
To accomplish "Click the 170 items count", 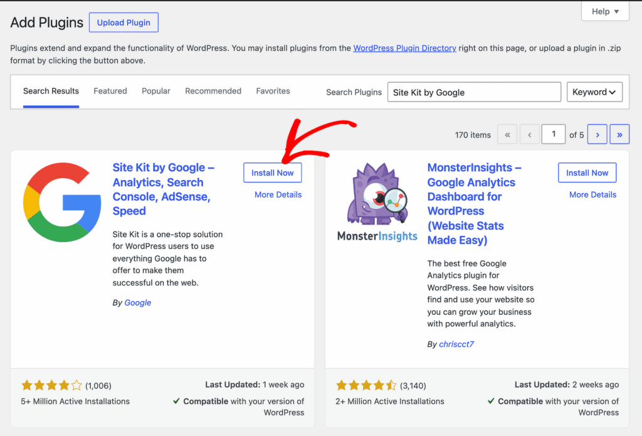I will [473, 135].
